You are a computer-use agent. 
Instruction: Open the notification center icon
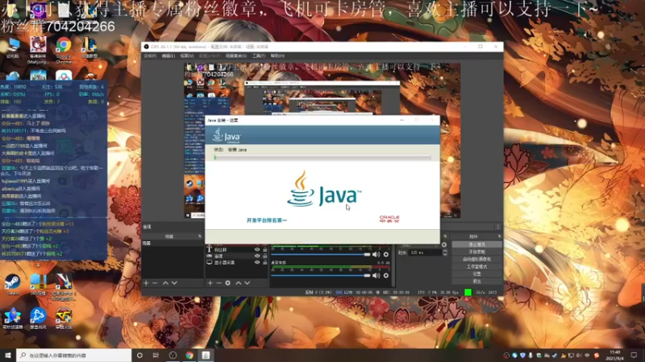634,355
